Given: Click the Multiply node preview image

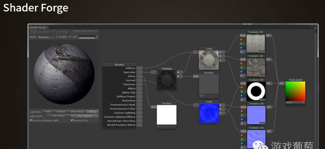Looking at the screenshot, I should coord(167,80).
